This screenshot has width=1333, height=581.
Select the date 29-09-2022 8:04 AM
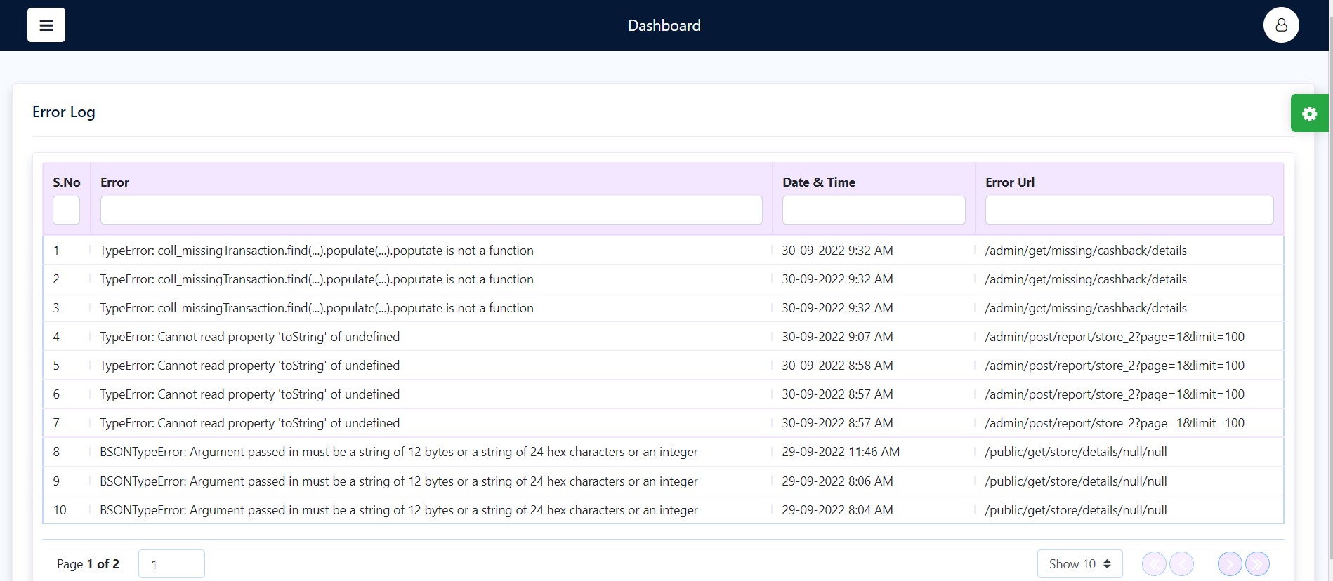[x=837, y=510]
